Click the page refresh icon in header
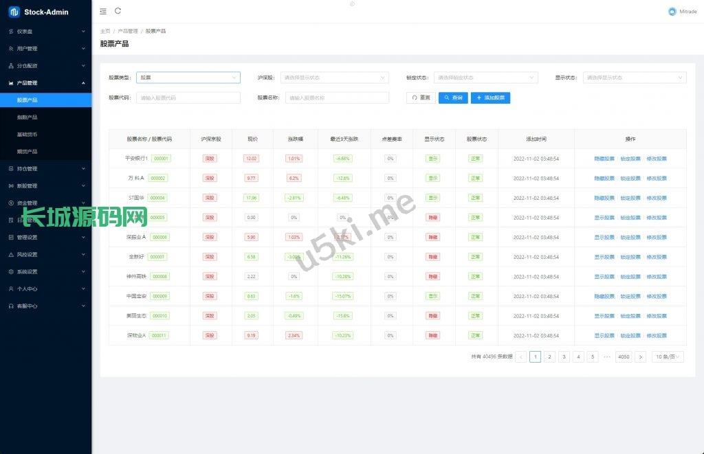This screenshot has height=454, width=704. [118, 11]
